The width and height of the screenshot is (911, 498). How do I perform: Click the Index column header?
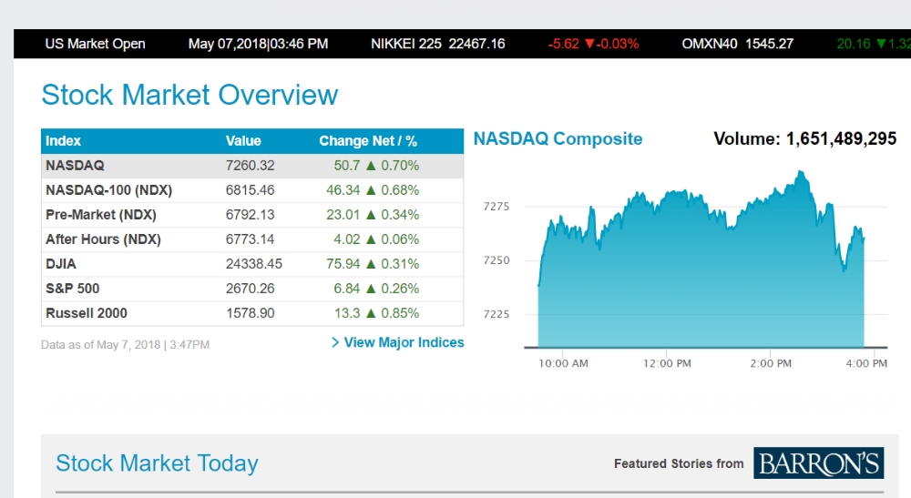63,141
